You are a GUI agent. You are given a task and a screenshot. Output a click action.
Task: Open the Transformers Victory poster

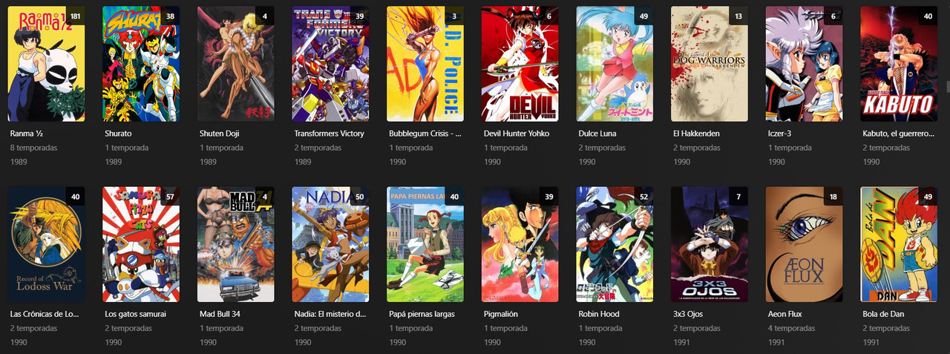tap(330, 64)
